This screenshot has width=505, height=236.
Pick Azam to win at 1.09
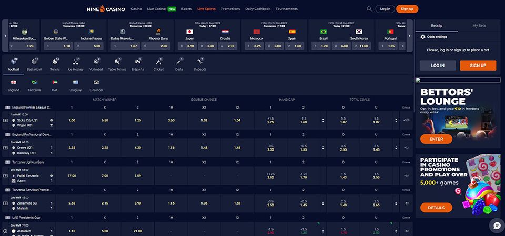pos(138,176)
